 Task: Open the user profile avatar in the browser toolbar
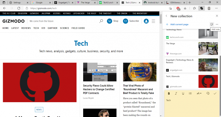[209, 8]
